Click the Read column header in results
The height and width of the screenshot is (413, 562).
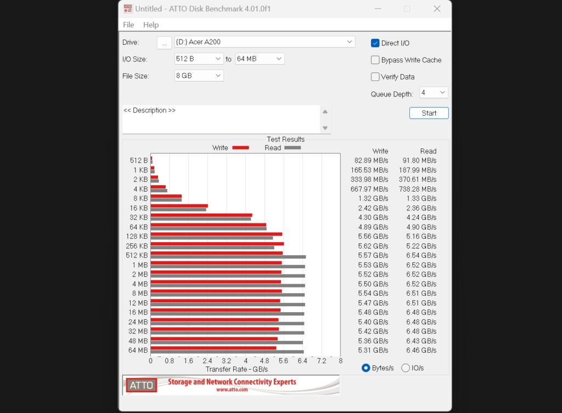tap(428, 151)
